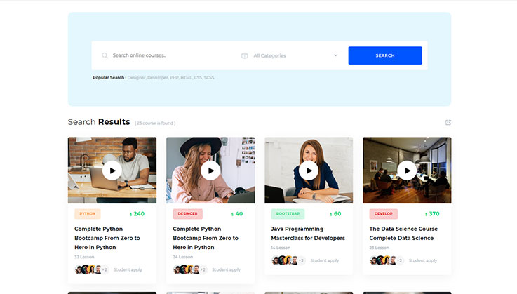Select the Python category tag
This screenshot has height=294, width=517.
pos(88,214)
